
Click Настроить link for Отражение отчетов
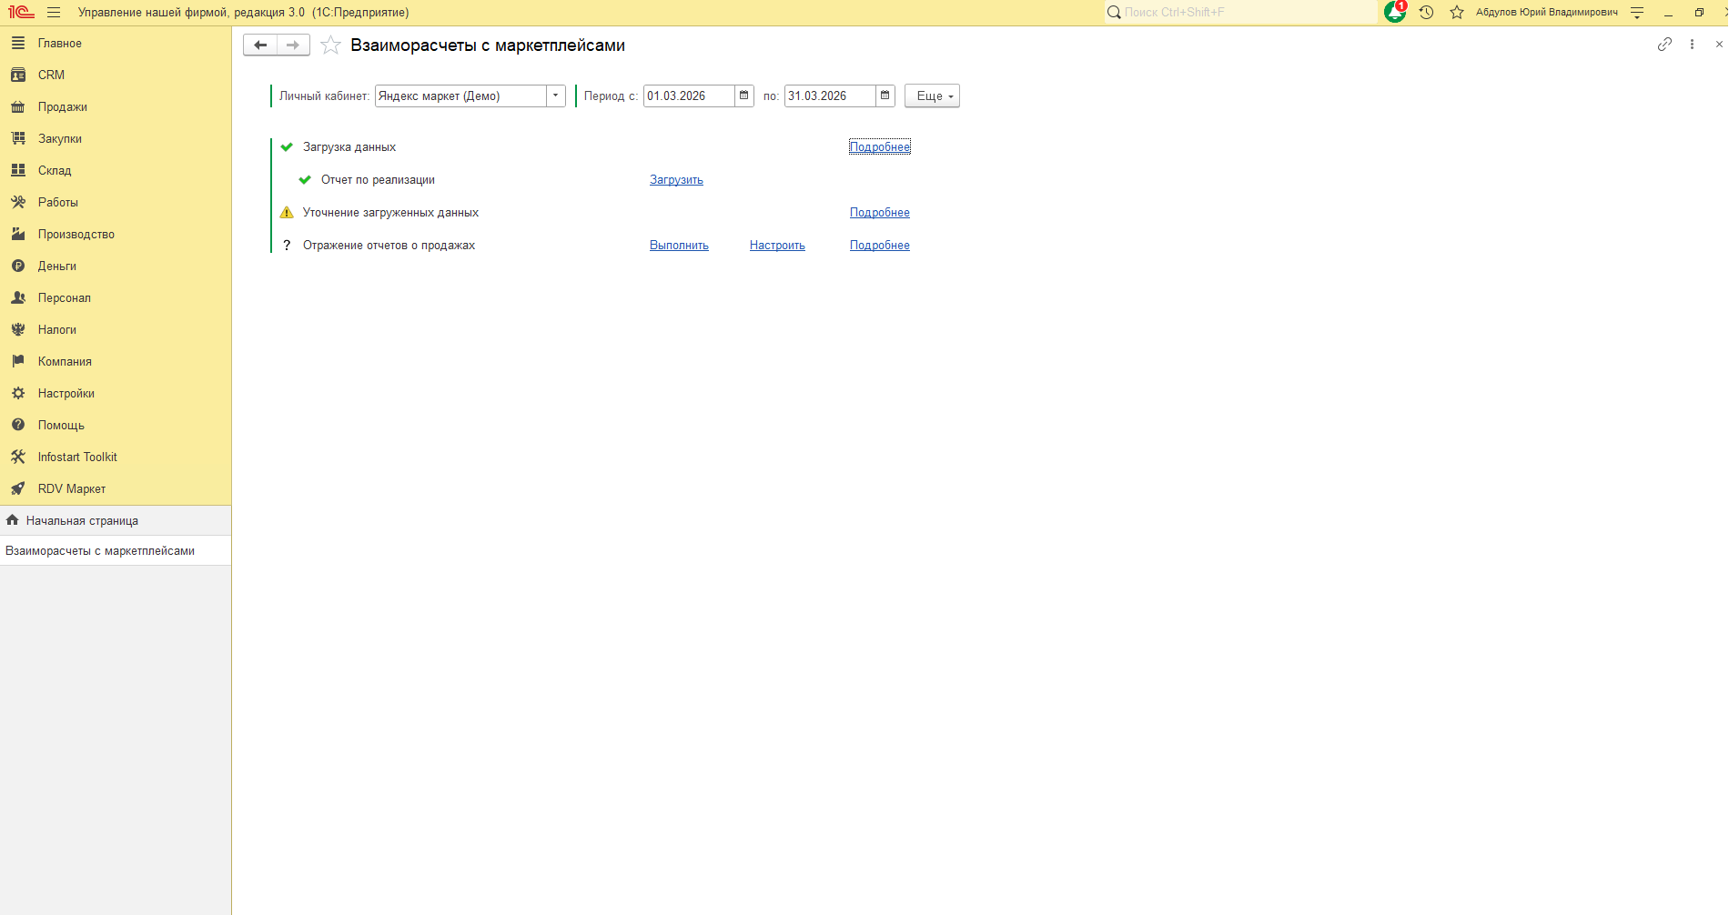(777, 246)
